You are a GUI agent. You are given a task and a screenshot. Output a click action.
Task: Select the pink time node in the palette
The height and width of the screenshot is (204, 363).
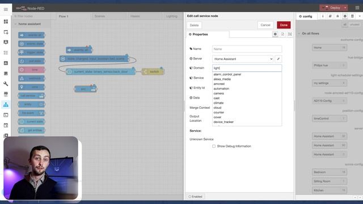32,70
